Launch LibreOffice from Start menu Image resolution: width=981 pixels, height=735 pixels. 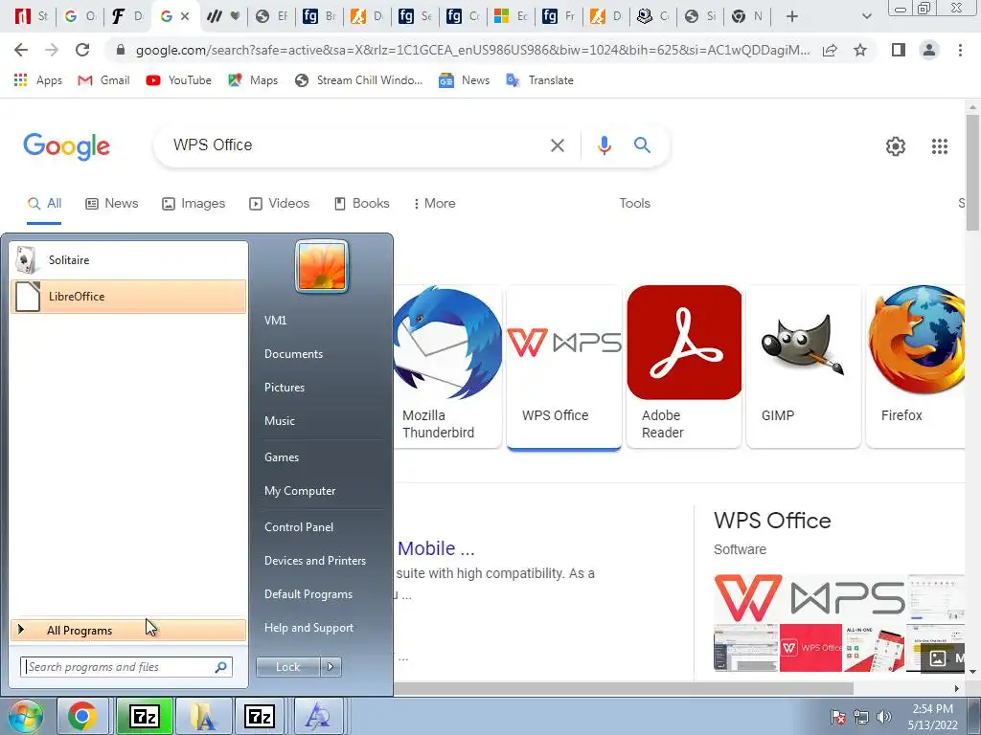pos(128,297)
